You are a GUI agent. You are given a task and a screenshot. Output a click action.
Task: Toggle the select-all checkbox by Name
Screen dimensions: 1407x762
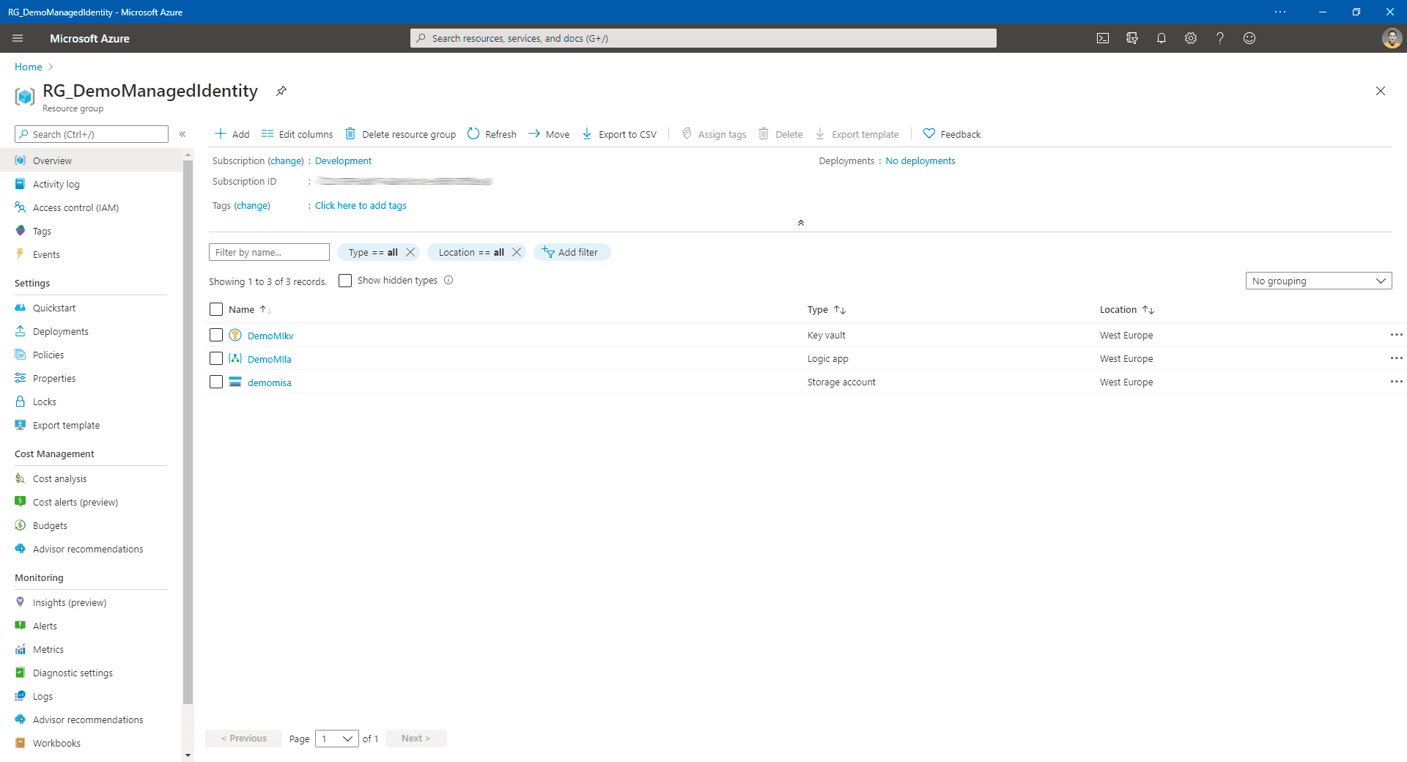point(216,309)
